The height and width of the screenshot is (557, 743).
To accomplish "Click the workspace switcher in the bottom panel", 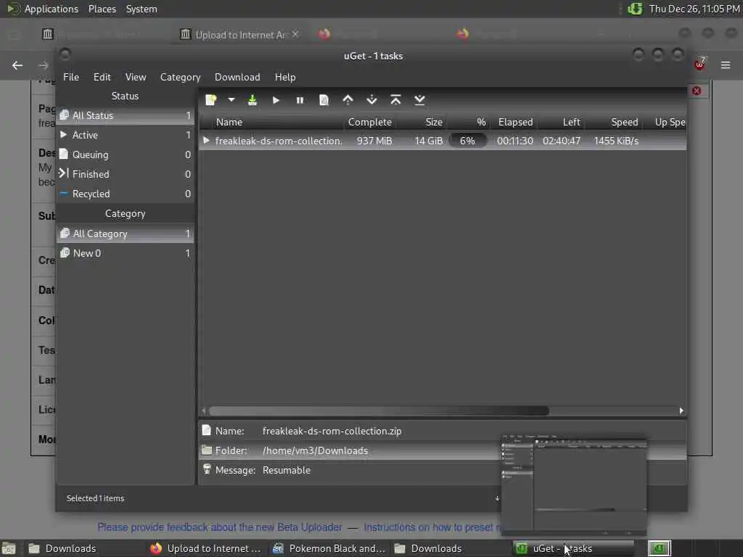I will 659,548.
